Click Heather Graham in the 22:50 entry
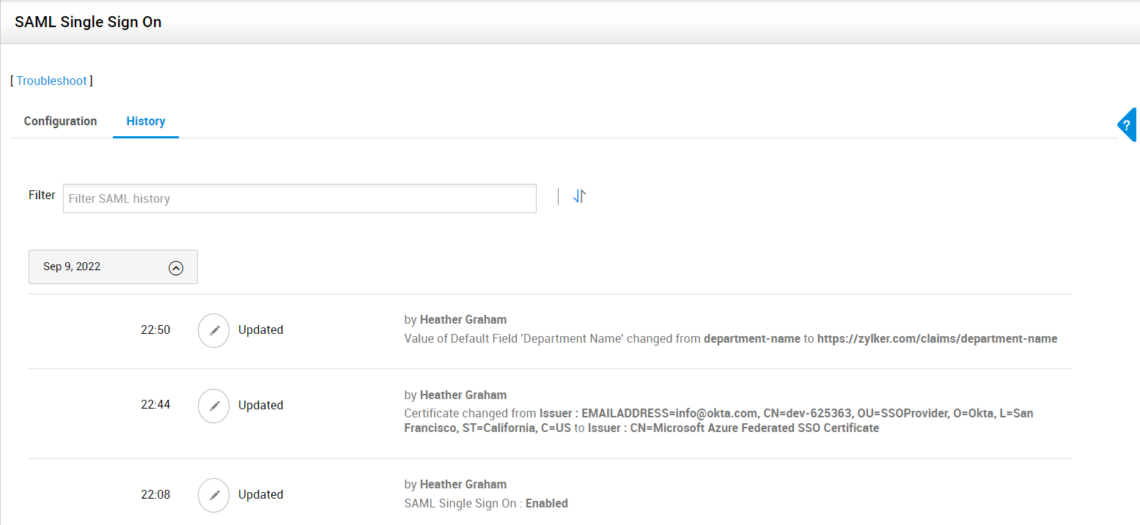This screenshot has height=525, width=1140. [x=463, y=320]
